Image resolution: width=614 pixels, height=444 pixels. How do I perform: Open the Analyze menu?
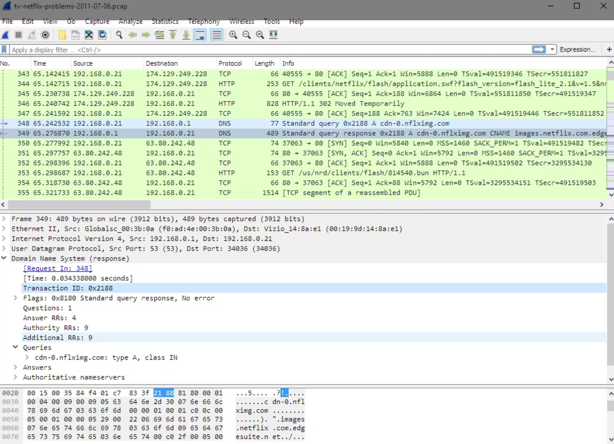(x=131, y=21)
